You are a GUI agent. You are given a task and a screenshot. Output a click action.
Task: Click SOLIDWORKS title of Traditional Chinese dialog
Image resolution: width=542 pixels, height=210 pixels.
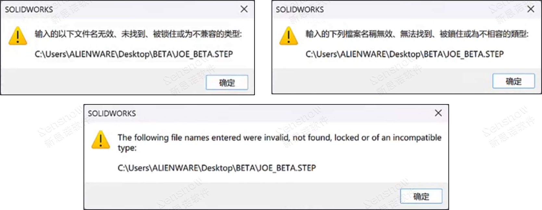[299, 10]
